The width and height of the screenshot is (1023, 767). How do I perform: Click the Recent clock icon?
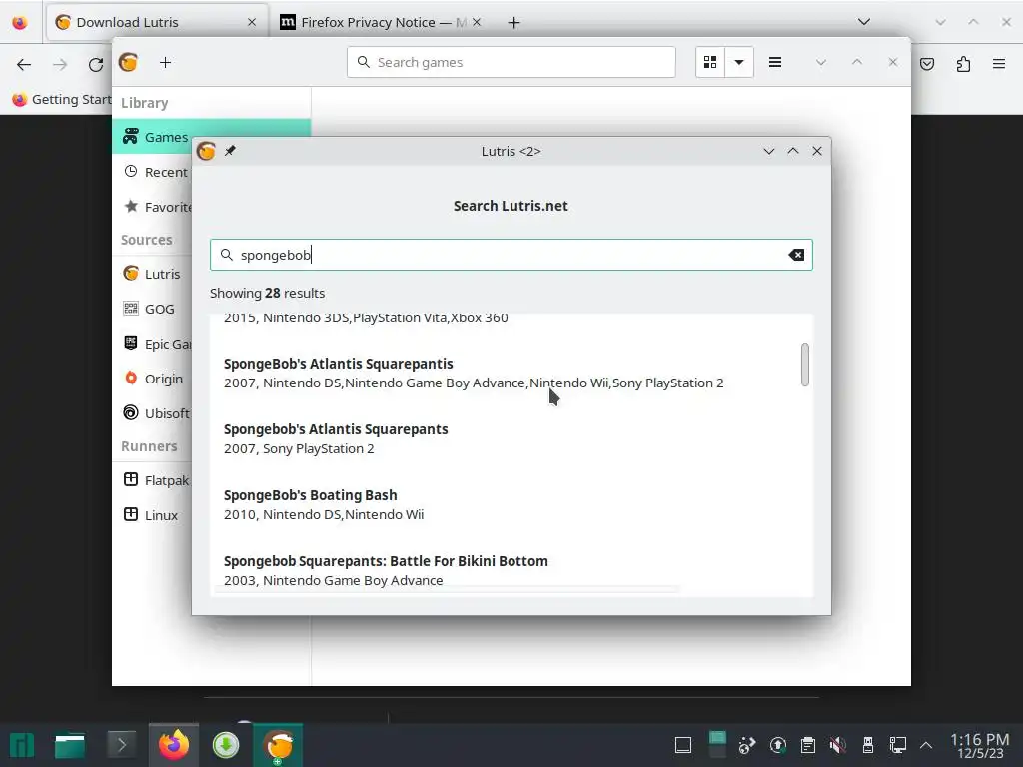131,172
